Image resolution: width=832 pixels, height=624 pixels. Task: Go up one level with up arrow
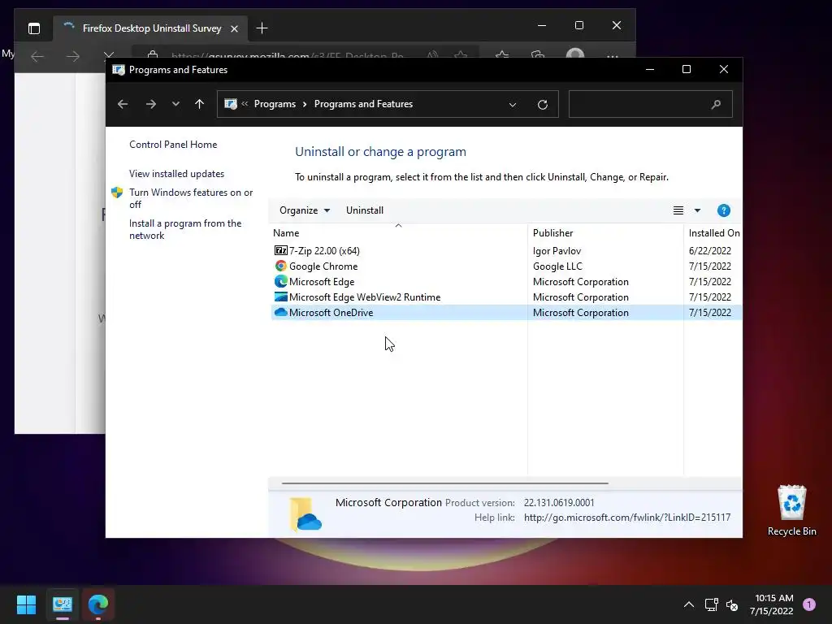[x=200, y=104]
